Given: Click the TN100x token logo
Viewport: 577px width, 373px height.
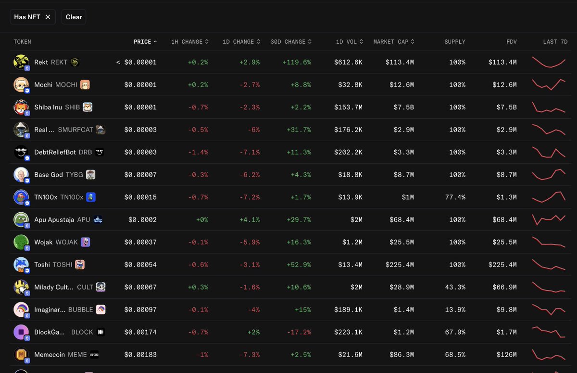Looking at the screenshot, I should point(21,197).
